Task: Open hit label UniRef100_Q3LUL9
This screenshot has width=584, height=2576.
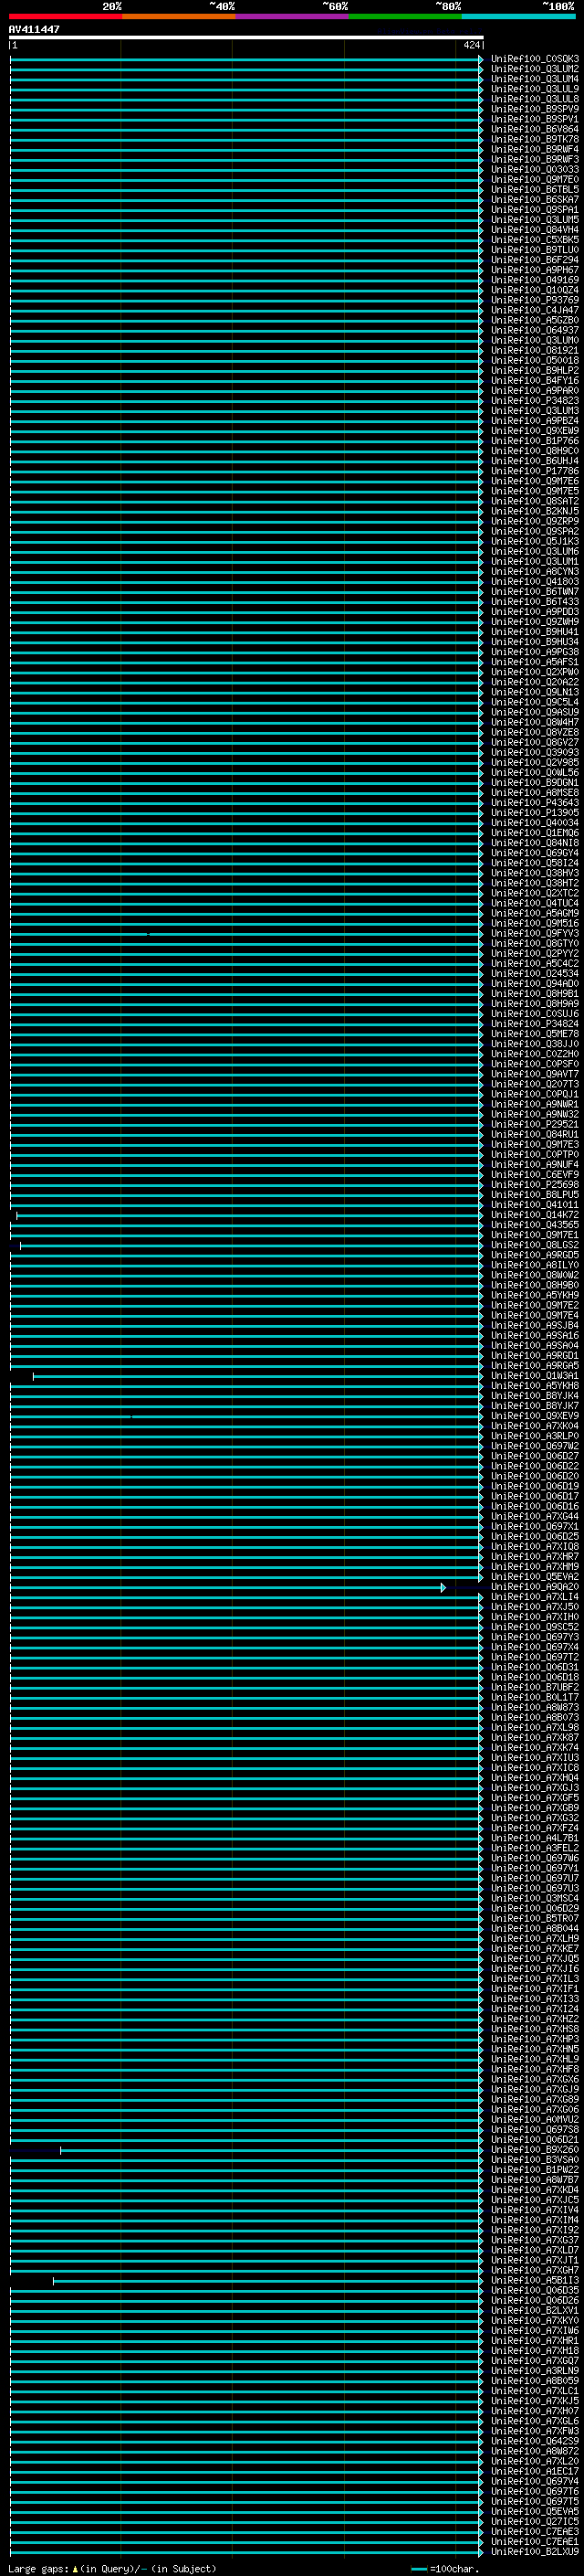Action: coord(535,89)
